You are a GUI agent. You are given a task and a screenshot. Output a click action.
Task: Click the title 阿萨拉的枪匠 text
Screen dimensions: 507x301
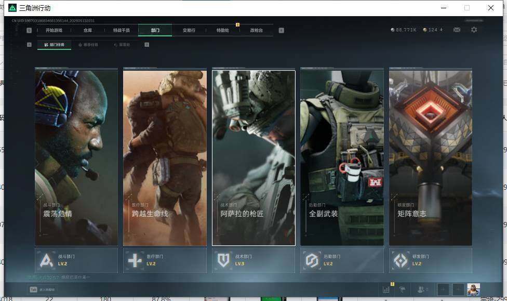(242, 214)
